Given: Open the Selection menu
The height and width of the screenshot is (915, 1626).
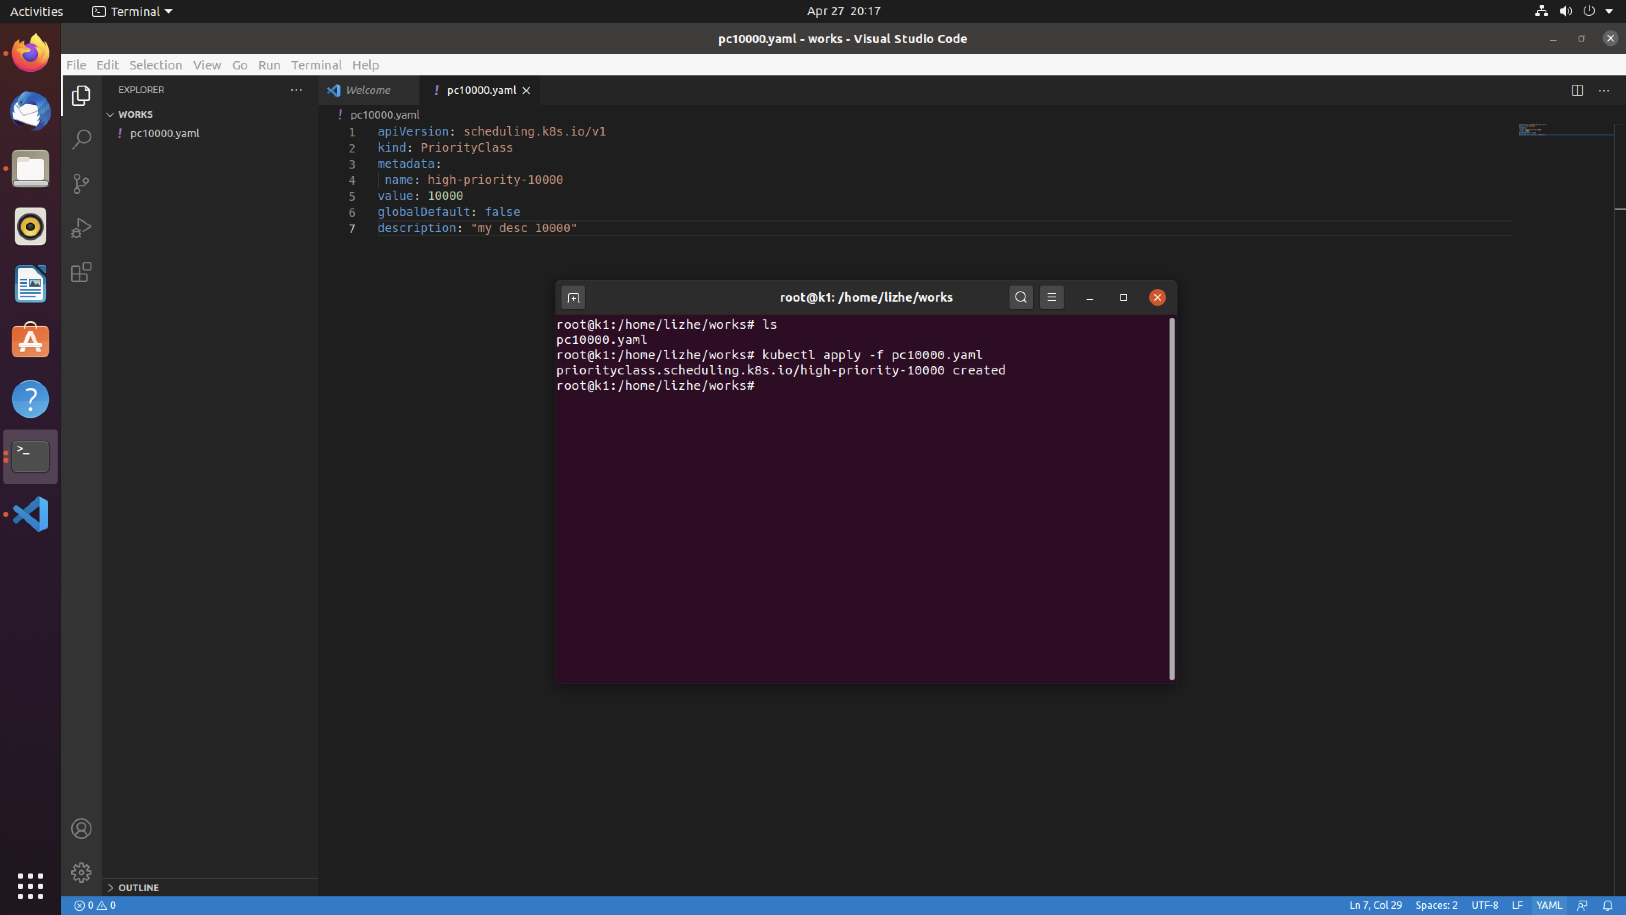Looking at the screenshot, I should (x=155, y=65).
